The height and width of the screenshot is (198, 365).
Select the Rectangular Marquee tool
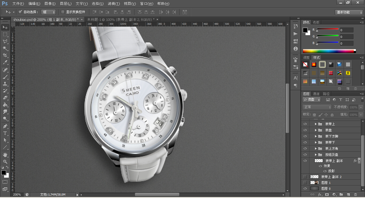[5, 34]
